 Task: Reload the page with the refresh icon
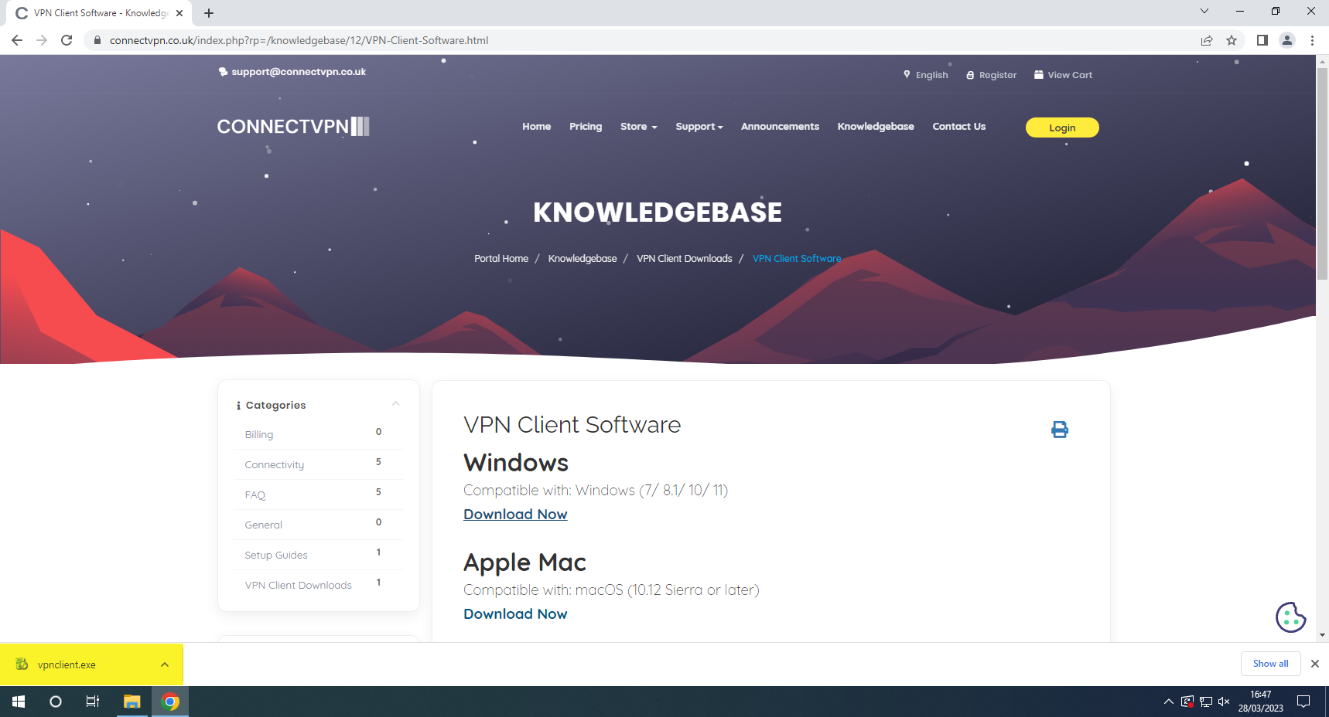pyautogui.click(x=67, y=40)
